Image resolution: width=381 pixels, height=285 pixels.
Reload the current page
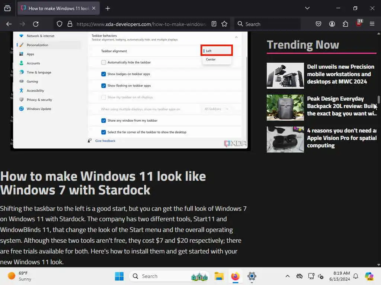coord(36,24)
